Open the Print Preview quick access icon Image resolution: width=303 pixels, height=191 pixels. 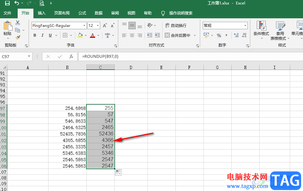[42, 3]
